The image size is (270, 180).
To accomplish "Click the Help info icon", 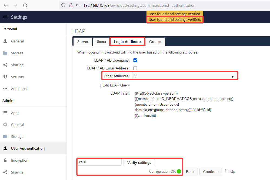I will coord(225,171).
